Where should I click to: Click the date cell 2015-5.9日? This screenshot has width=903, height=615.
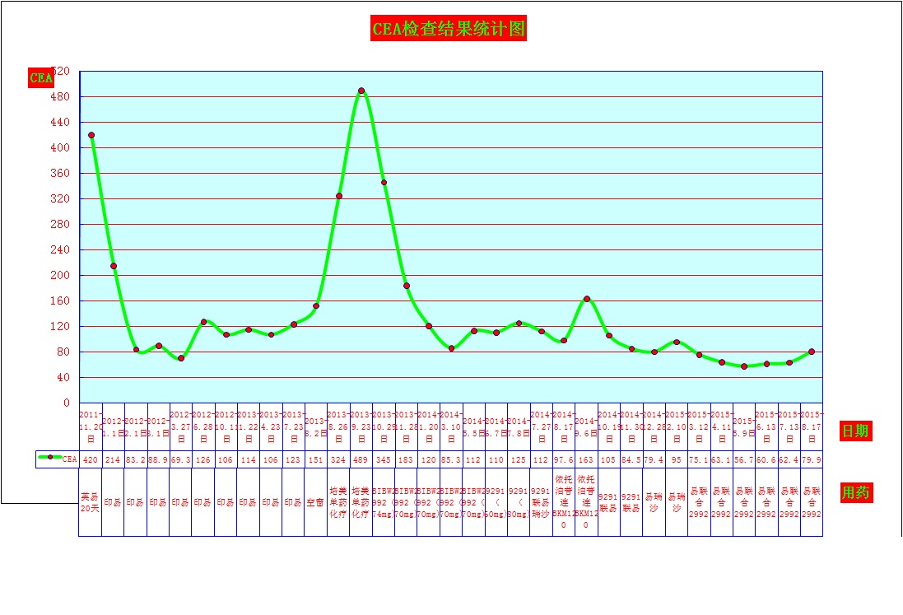click(743, 426)
